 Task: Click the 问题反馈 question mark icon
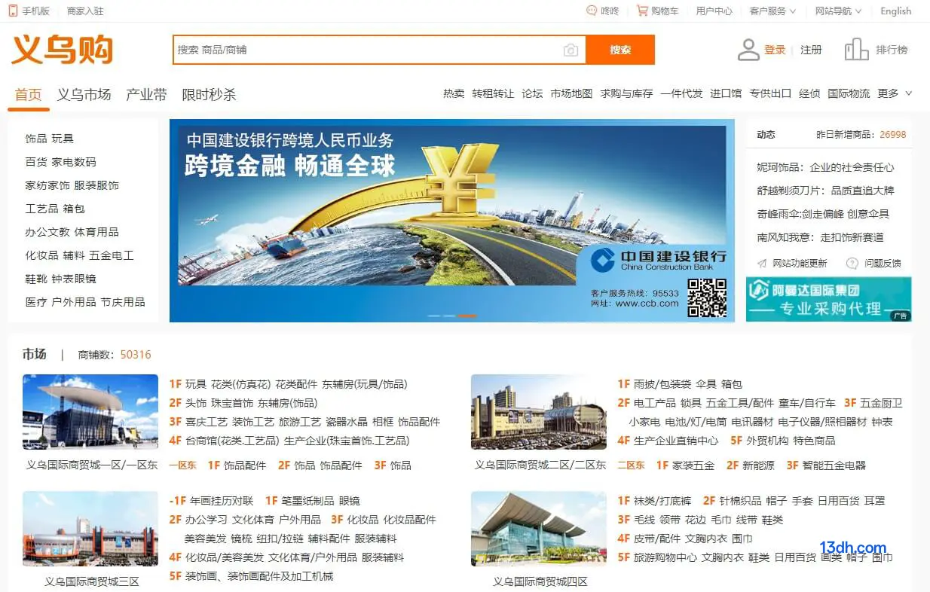click(852, 263)
